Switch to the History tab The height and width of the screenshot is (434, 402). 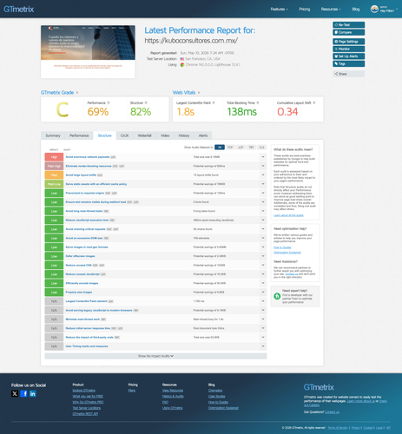coord(184,135)
